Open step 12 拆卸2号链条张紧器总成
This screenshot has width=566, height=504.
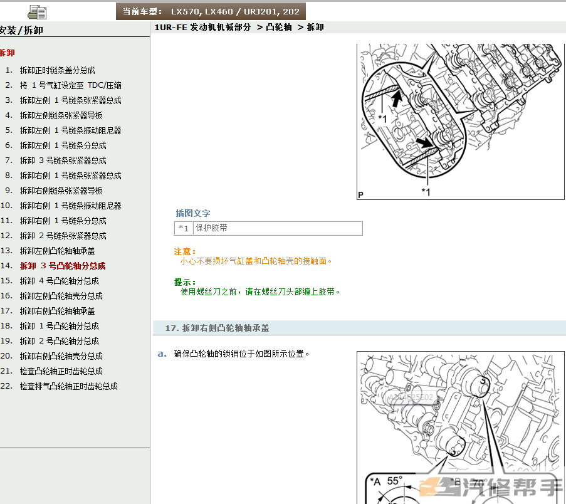63,236
